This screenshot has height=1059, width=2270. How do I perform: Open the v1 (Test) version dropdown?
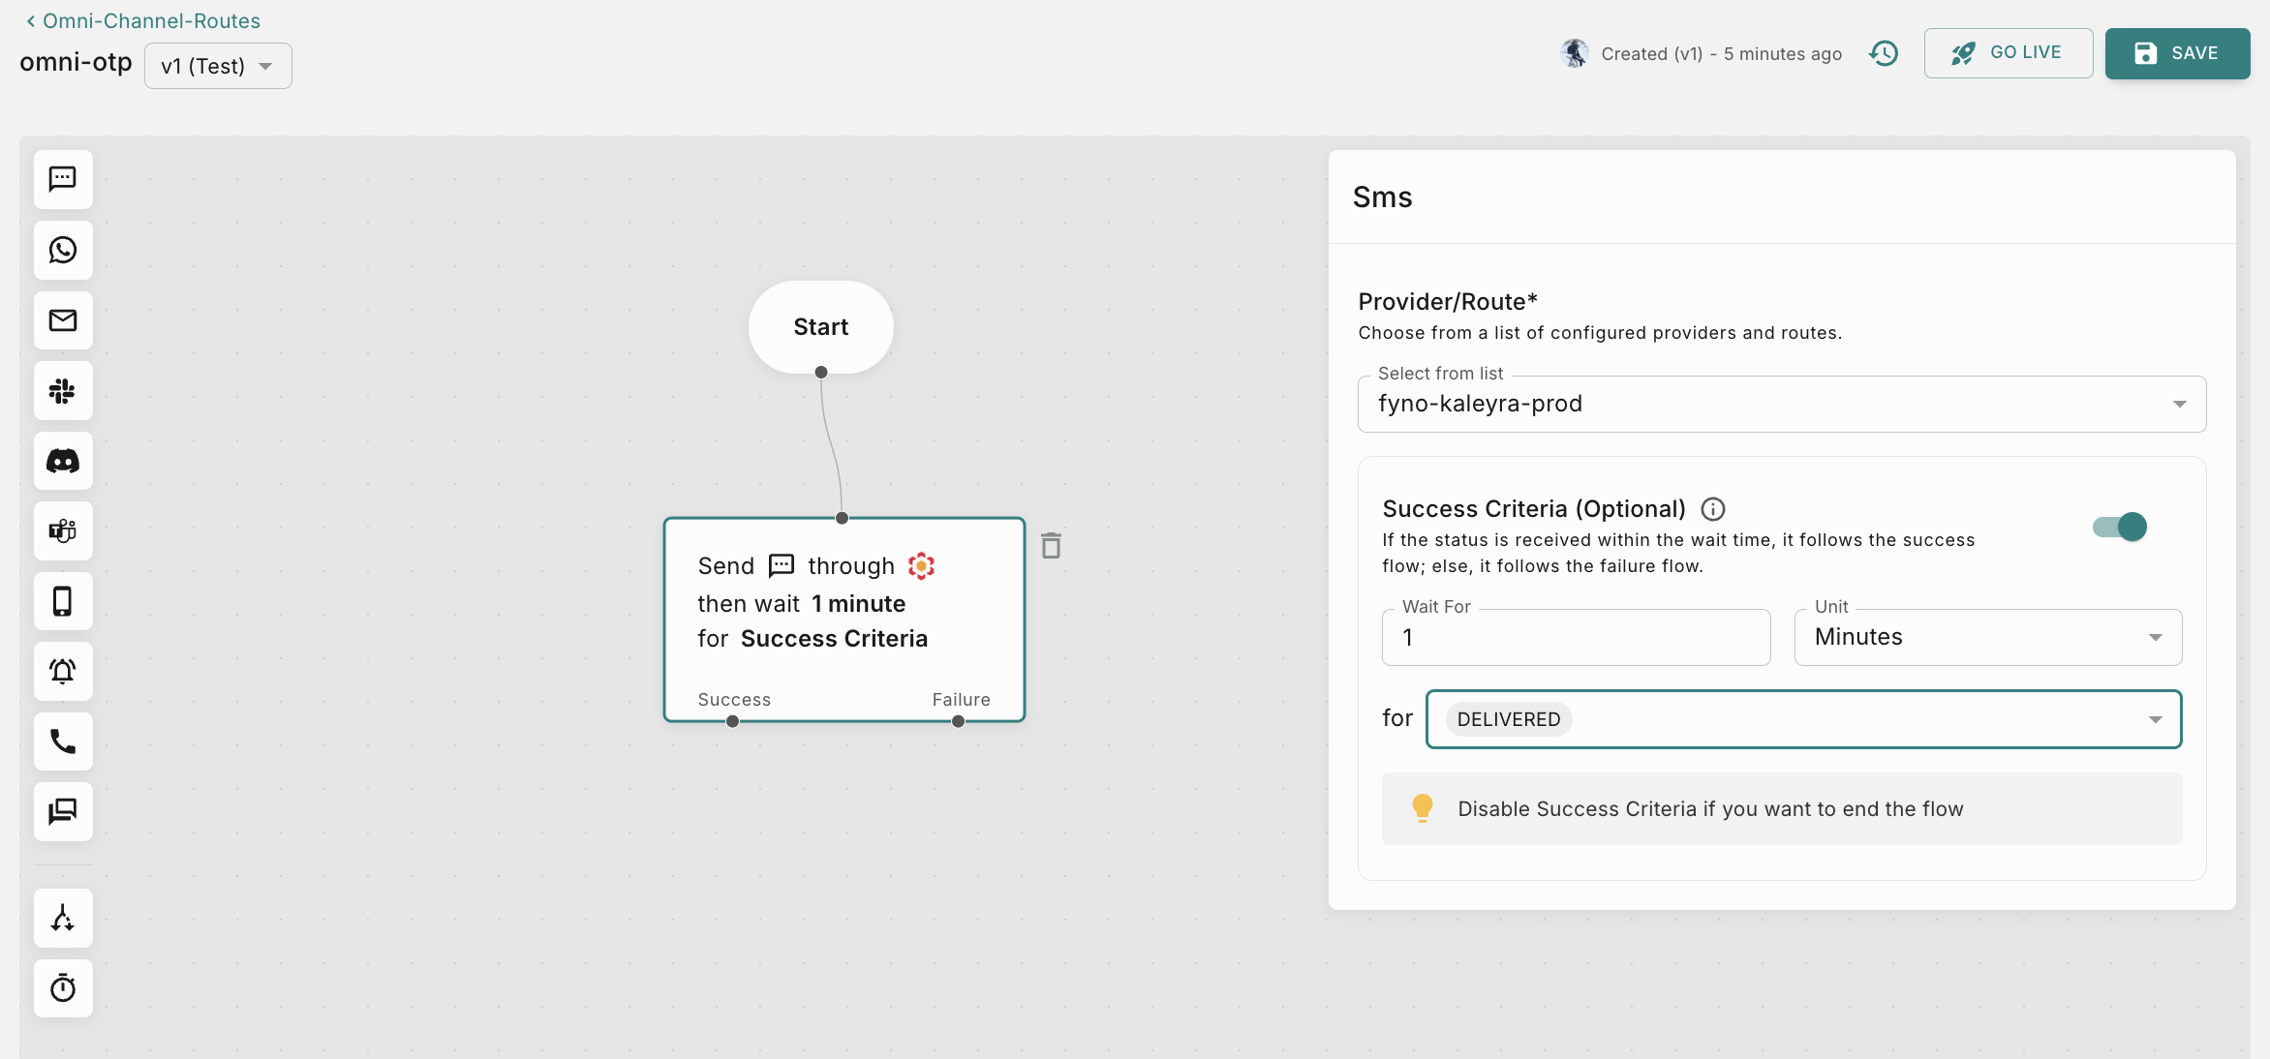(x=218, y=66)
